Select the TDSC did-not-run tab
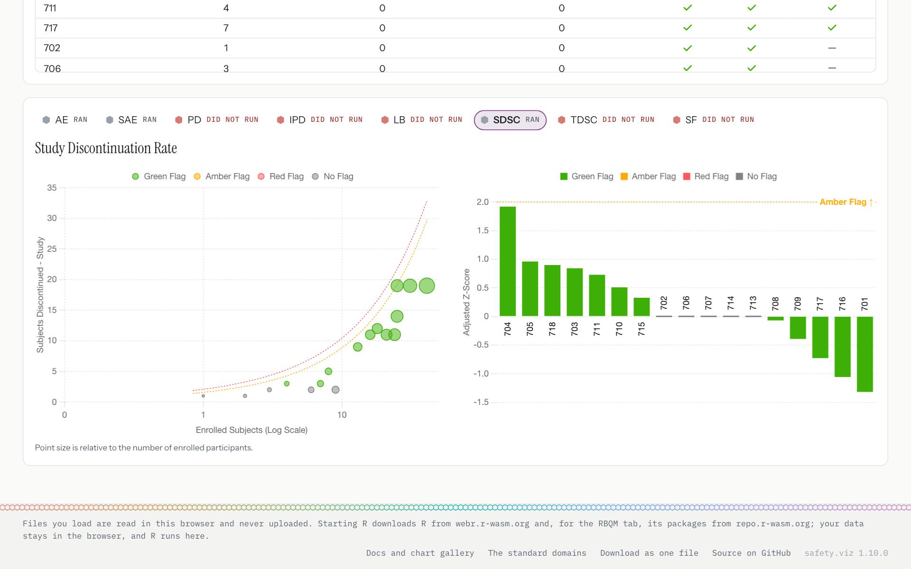Image resolution: width=911 pixels, height=569 pixels. point(606,120)
